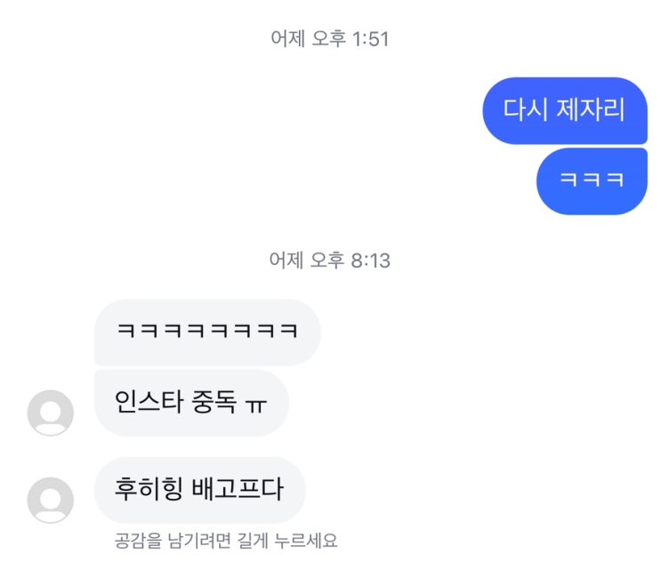Select the blue 다시 제자리 message bubble

click(x=564, y=110)
